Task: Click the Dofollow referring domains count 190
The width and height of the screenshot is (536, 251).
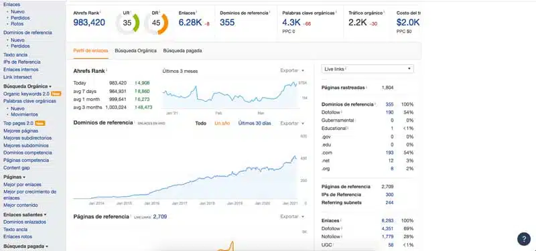Action: tap(389, 112)
